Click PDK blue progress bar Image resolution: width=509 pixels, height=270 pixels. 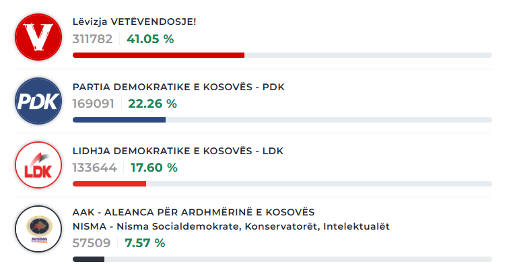tap(119, 120)
